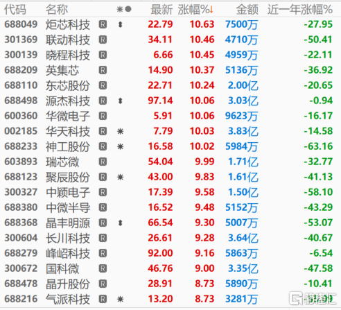Click the arrow marker icon beside 晶丰明源

click(x=120, y=223)
